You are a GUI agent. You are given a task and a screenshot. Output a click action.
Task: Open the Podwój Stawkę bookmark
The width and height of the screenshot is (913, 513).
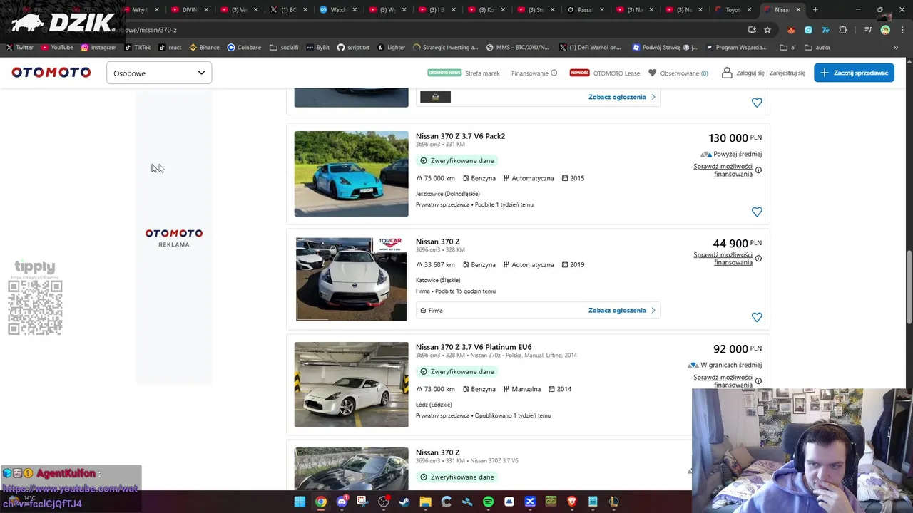[x=665, y=47]
